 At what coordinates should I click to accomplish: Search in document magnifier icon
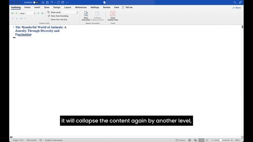coord(234,2)
